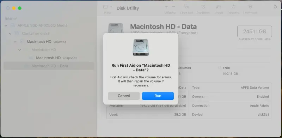Click the yellow minimize window button

14,8
